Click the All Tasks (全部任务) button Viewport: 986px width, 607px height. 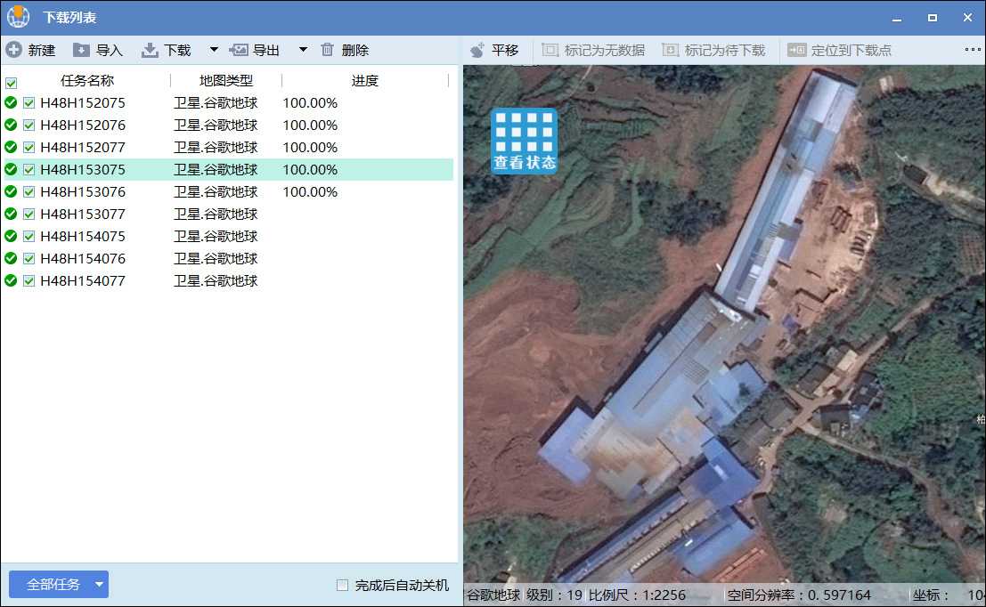tap(52, 585)
